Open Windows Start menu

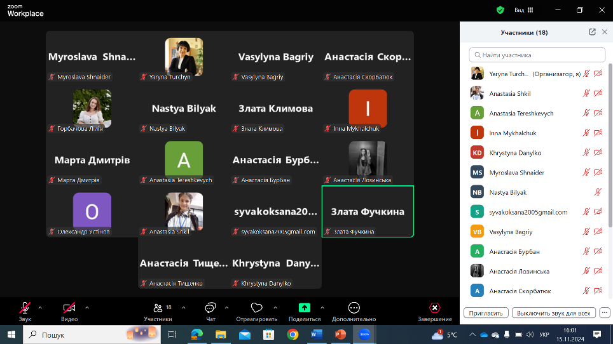pyautogui.click(x=11, y=334)
